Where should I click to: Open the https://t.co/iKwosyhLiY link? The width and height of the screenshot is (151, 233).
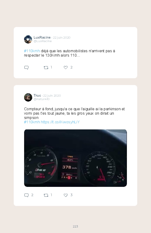(60, 122)
